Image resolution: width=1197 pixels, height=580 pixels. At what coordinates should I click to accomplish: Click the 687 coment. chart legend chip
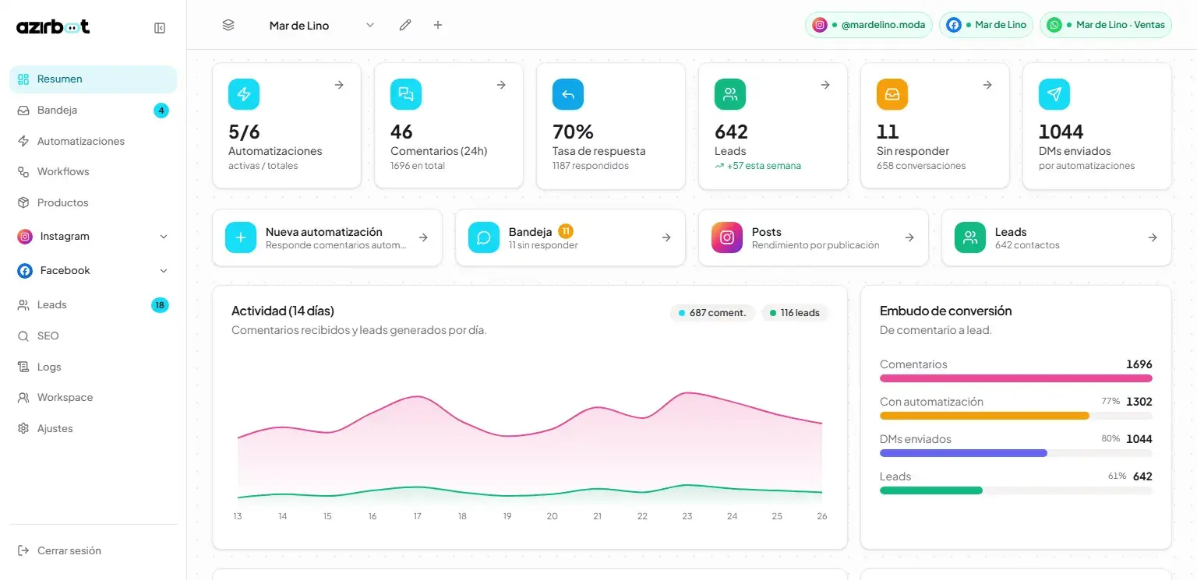click(712, 313)
